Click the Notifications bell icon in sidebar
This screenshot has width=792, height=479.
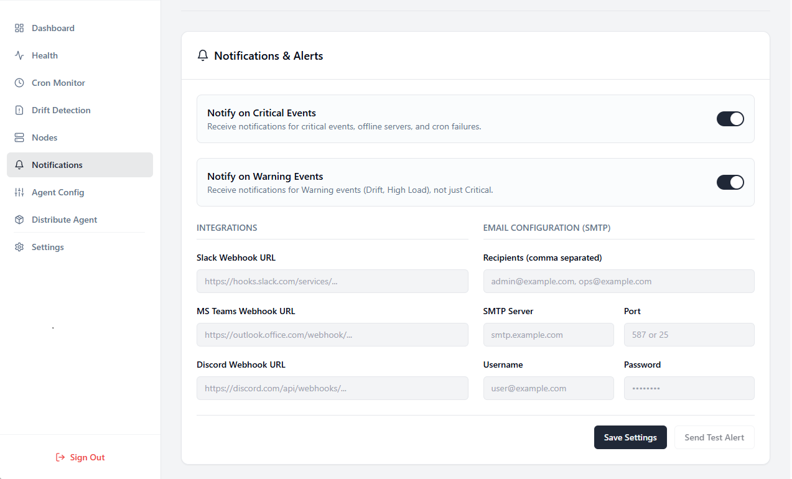click(19, 164)
